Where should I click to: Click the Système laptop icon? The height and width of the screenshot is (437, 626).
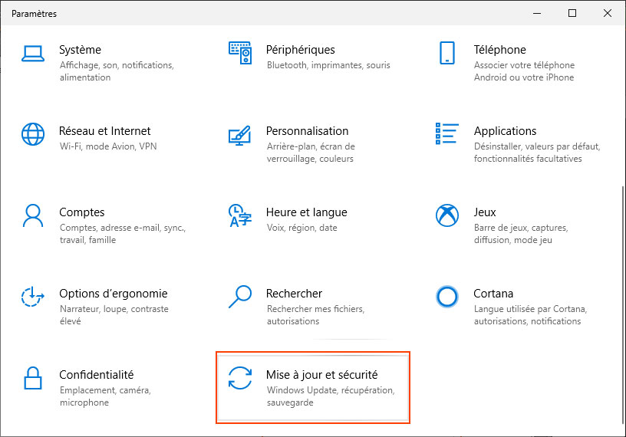pyautogui.click(x=33, y=54)
